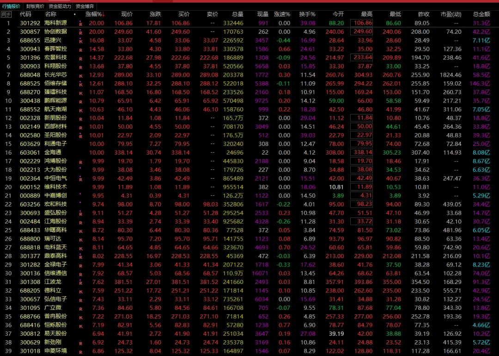Select stock name 江波龙

(53, 282)
